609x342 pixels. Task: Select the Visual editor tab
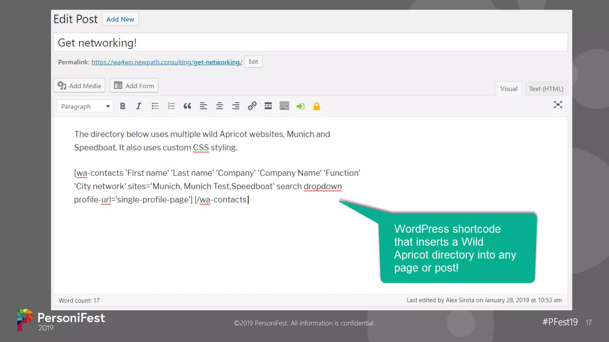[x=508, y=89]
